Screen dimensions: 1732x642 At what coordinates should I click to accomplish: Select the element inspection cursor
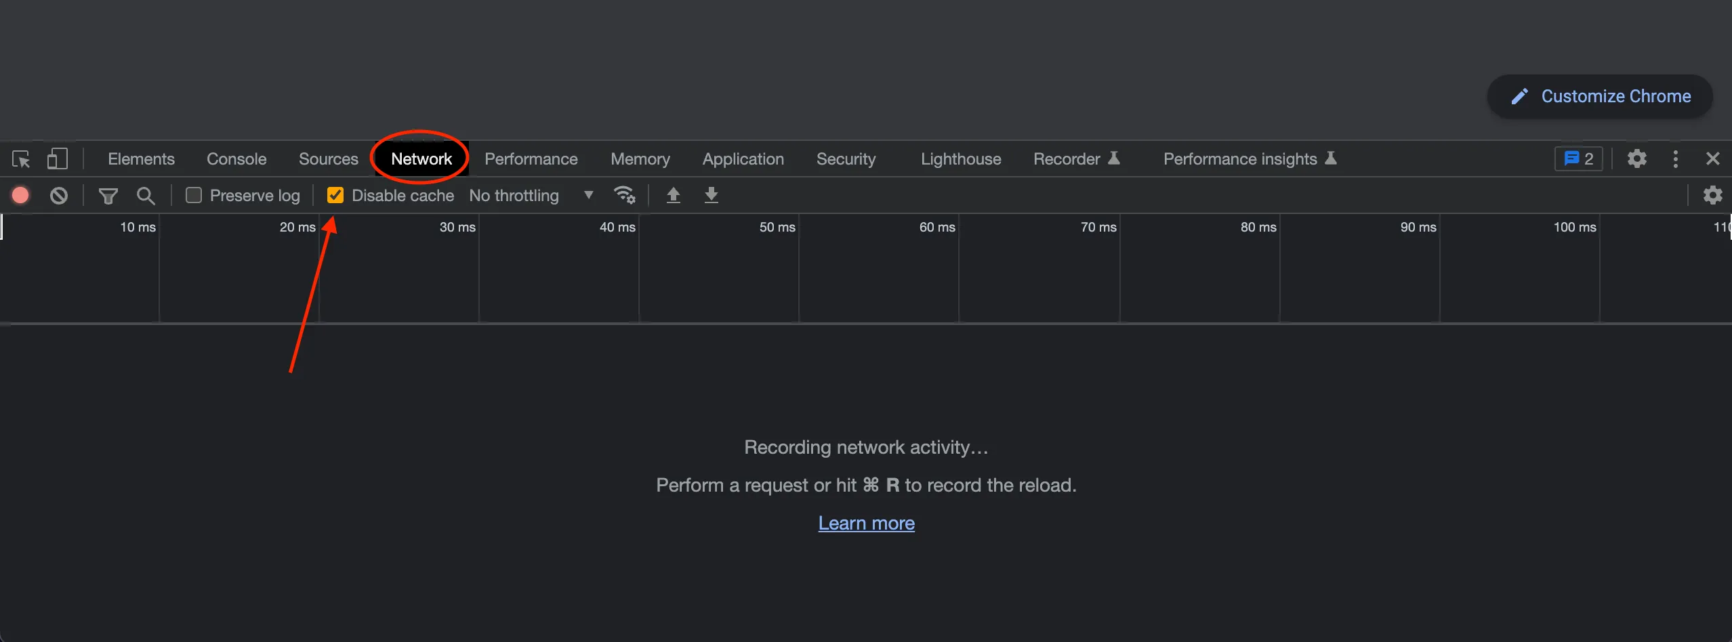(x=21, y=158)
